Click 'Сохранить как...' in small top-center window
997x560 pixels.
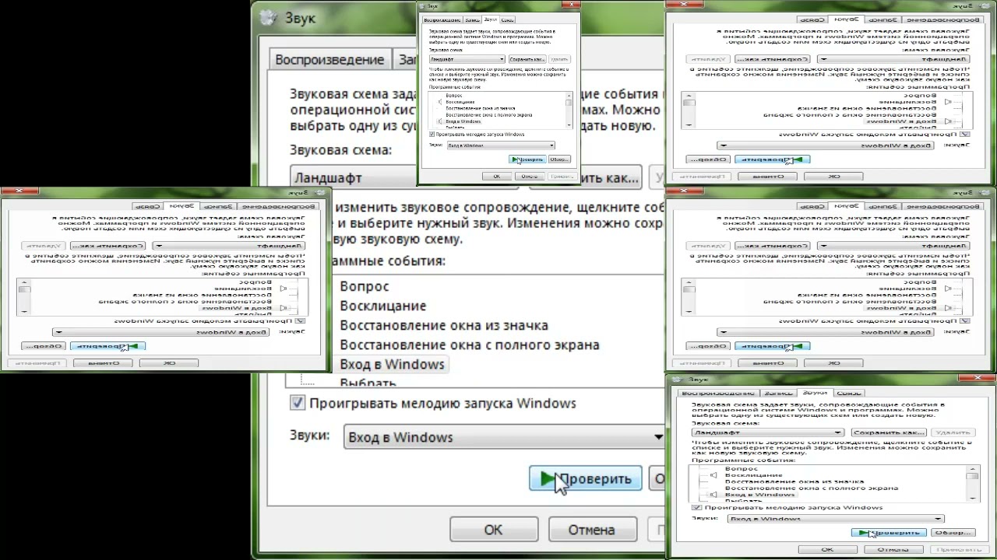coord(527,59)
